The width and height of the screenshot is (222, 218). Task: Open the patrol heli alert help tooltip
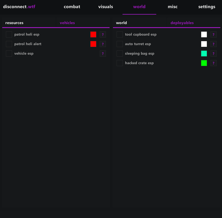103,44
